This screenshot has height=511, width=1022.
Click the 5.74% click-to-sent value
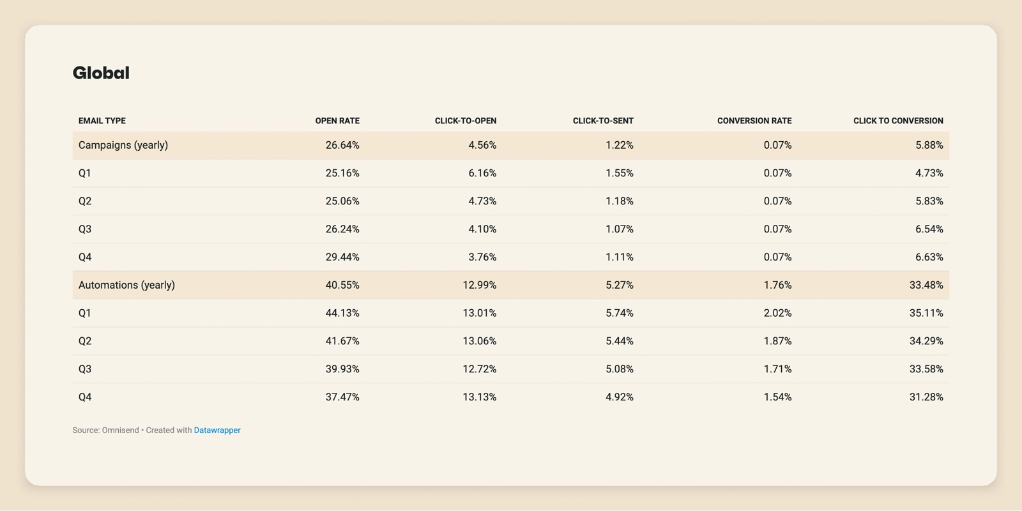pos(620,313)
